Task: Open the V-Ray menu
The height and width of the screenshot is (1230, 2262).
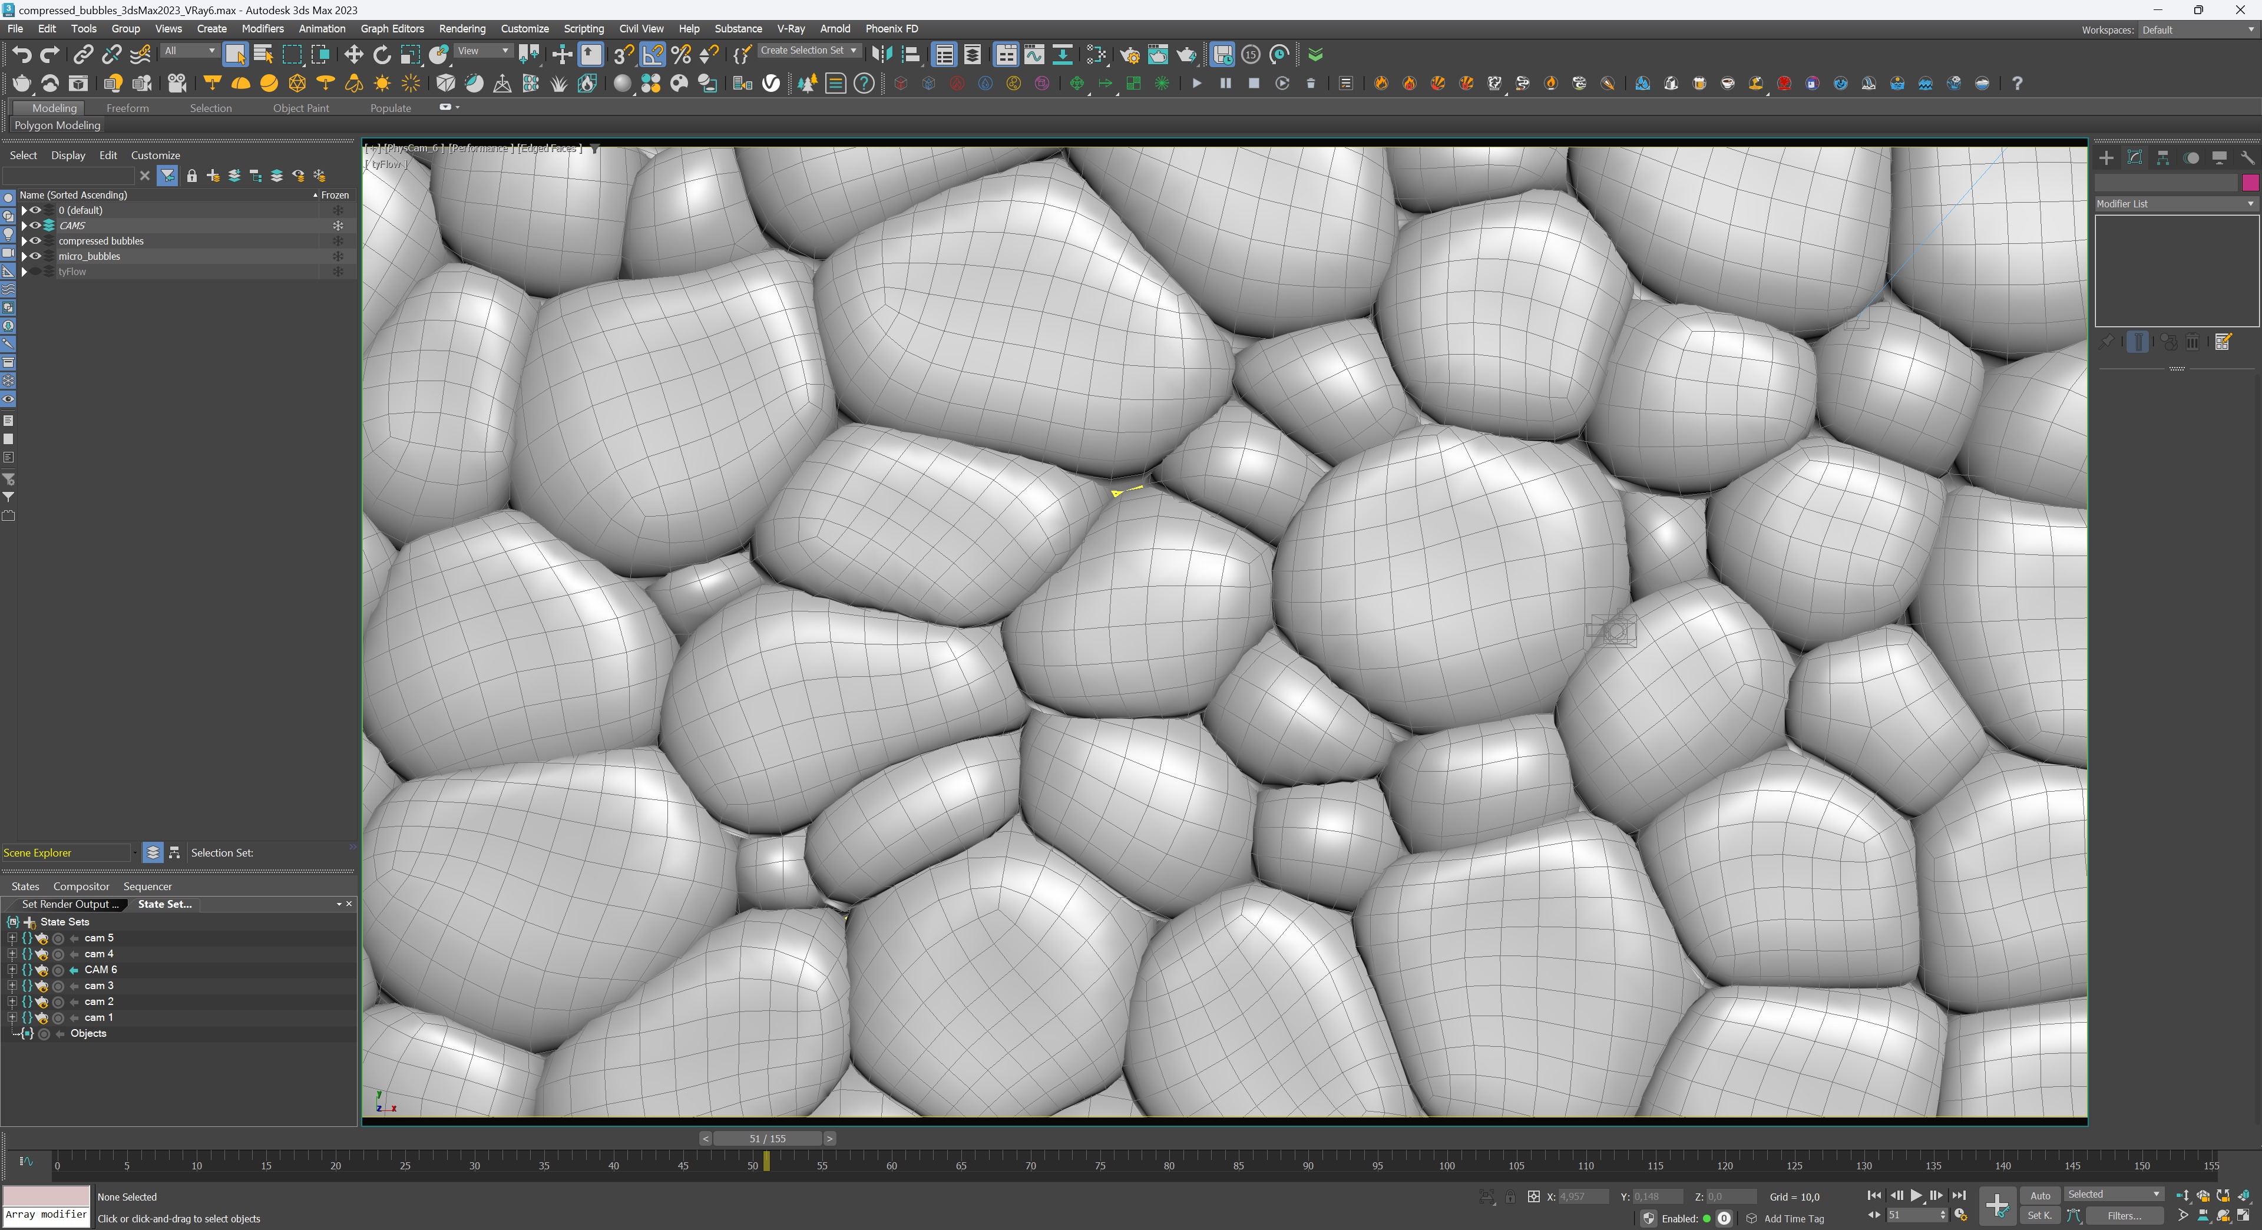Action: coord(791,29)
